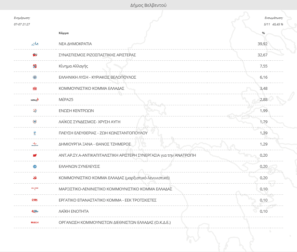
Task: Click the ΕΕΚ Τροτσκιστές party logo
Action: [35, 200]
